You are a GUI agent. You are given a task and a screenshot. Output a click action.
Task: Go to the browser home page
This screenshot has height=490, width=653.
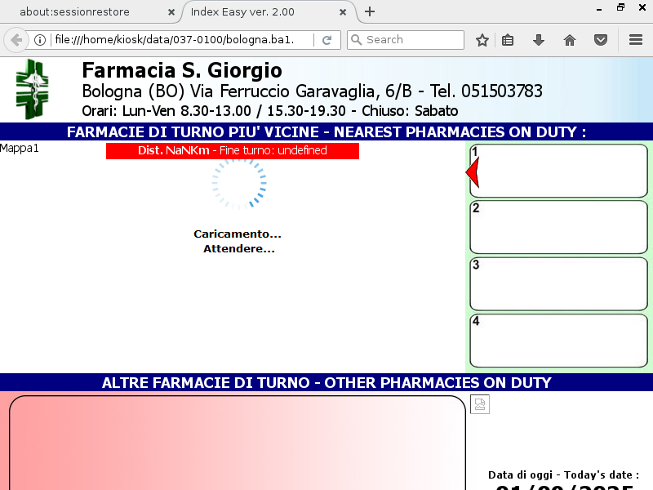(x=570, y=40)
